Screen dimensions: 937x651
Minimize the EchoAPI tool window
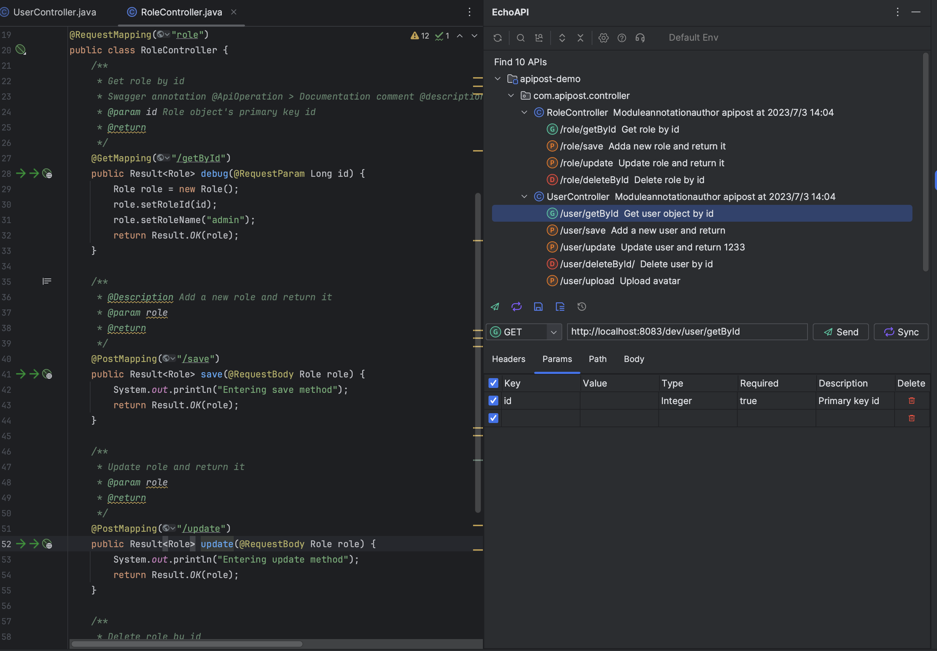pos(916,12)
